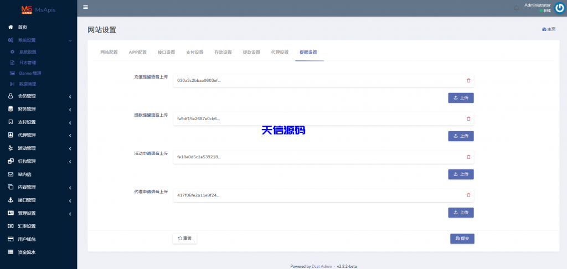This screenshot has height=269, width=567.
Task: Open the notification bell
Action: [x=516, y=8]
